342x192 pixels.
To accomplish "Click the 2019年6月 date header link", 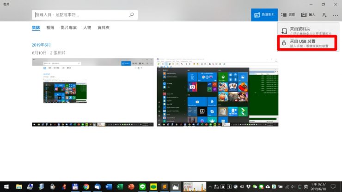I will click(41, 45).
